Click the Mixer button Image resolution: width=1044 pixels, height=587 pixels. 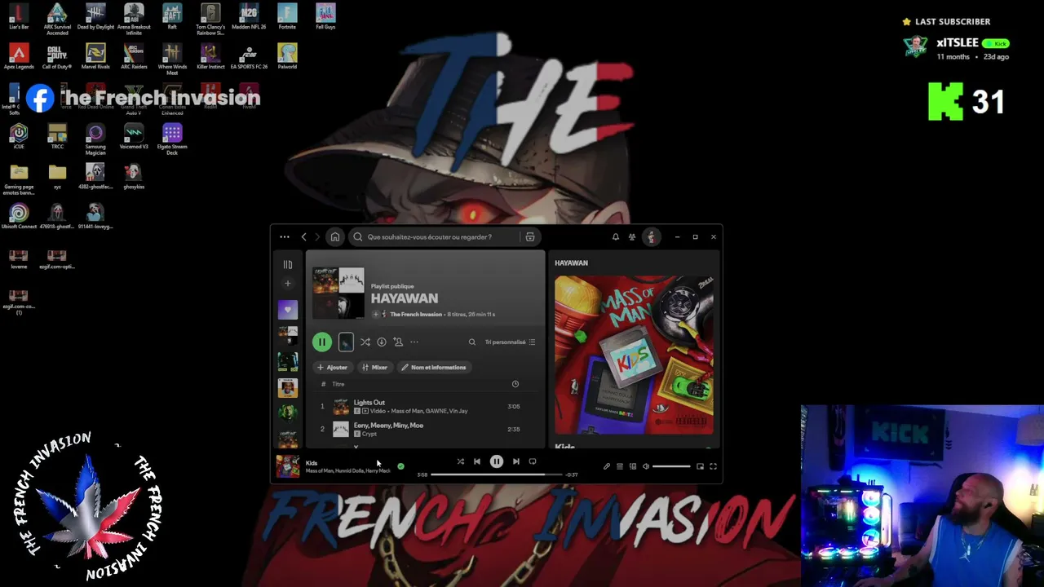coord(374,368)
